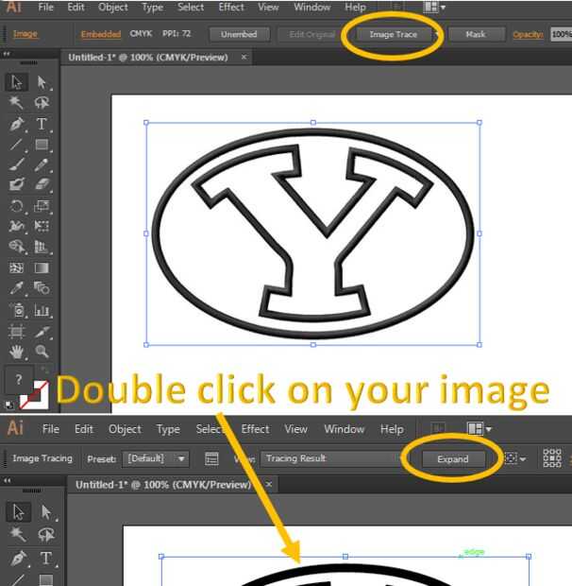572x586 pixels.
Task: Select the Line Segment tool
Action: click(x=16, y=145)
